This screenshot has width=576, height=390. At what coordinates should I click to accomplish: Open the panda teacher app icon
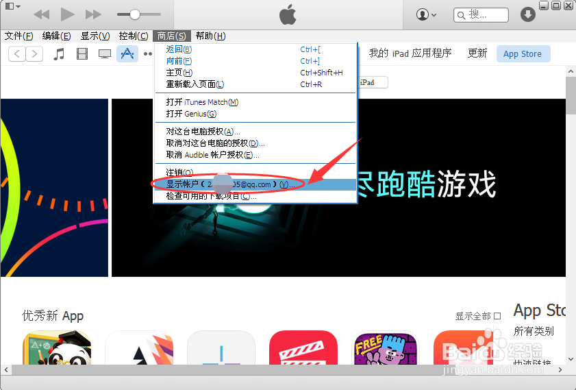click(57, 348)
